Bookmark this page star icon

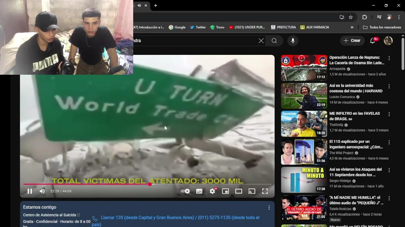351,17
